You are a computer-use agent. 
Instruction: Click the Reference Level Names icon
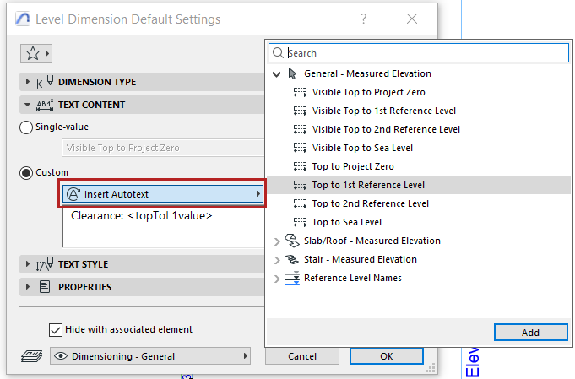coord(294,278)
